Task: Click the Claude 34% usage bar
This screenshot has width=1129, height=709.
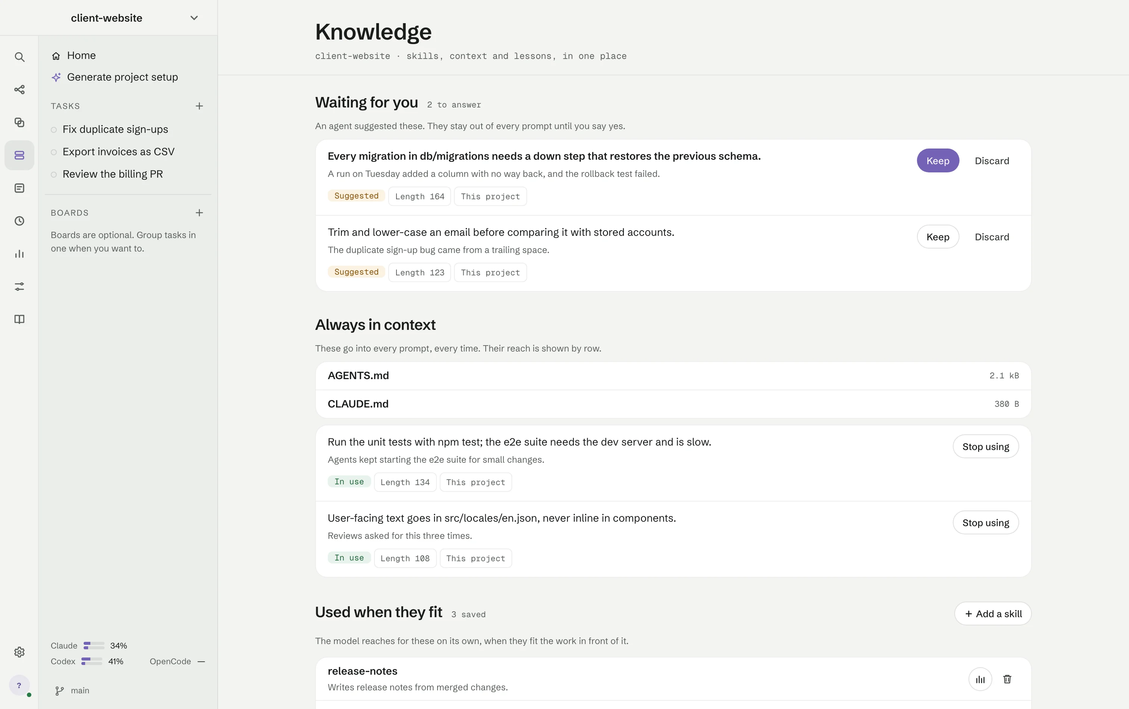Action: pyautogui.click(x=94, y=646)
